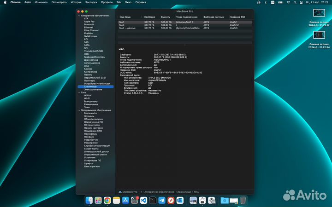Viewport: 332px width, 207px height.
Task: Open the История menu
Action: [x=76, y=2]
